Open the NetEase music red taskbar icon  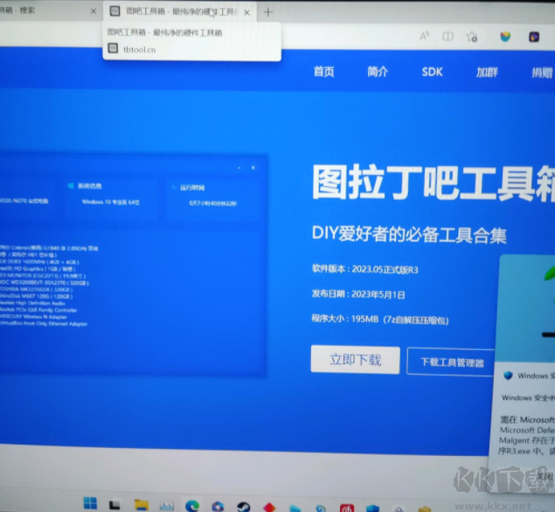pos(347,508)
